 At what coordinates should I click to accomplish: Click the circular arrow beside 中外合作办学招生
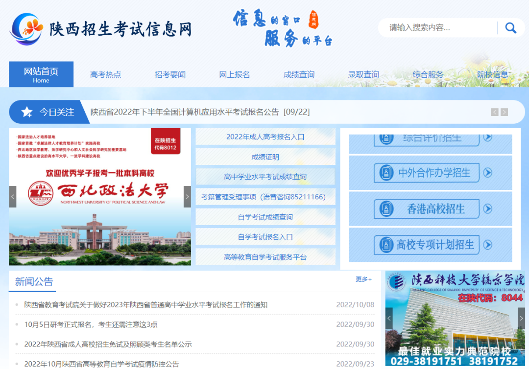487,173
